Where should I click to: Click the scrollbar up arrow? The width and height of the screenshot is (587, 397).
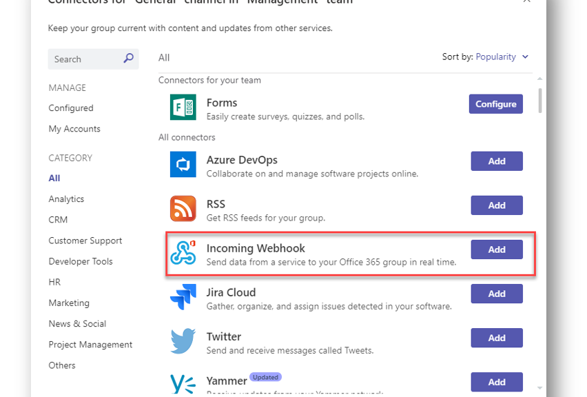tap(540, 79)
